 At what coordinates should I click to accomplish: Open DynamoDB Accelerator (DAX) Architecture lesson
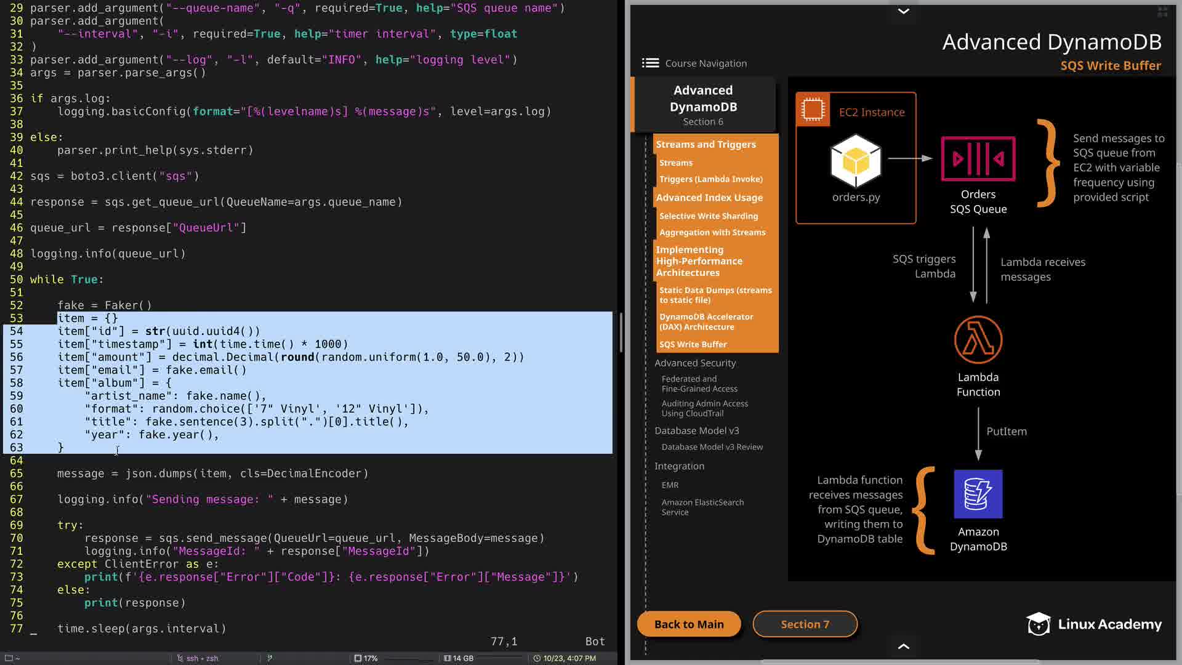tap(706, 321)
